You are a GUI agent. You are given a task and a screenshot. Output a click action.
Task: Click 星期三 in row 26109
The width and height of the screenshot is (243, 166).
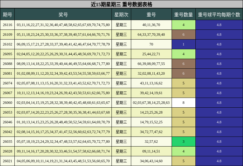121,35
